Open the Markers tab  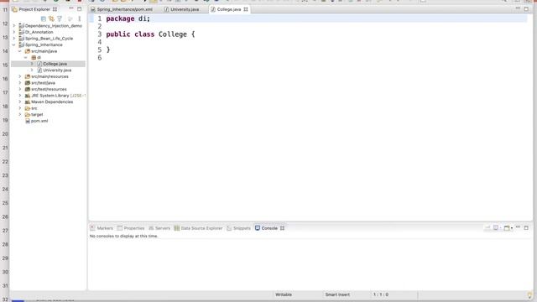click(x=102, y=228)
